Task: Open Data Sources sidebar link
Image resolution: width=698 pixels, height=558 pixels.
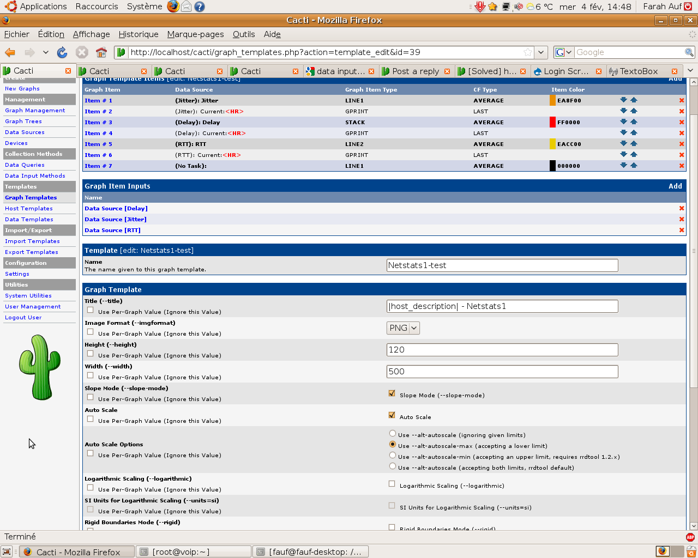Action: click(25, 132)
